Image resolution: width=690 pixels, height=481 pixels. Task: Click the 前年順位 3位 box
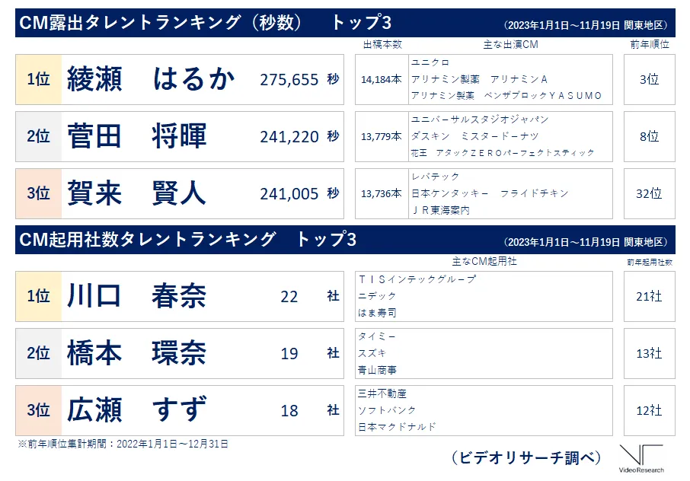click(x=650, y=80)
